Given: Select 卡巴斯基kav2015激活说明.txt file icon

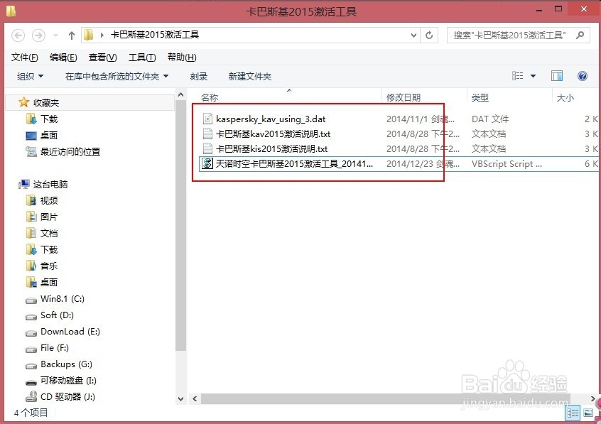Looking at the screenshot, I should (207, 134).
